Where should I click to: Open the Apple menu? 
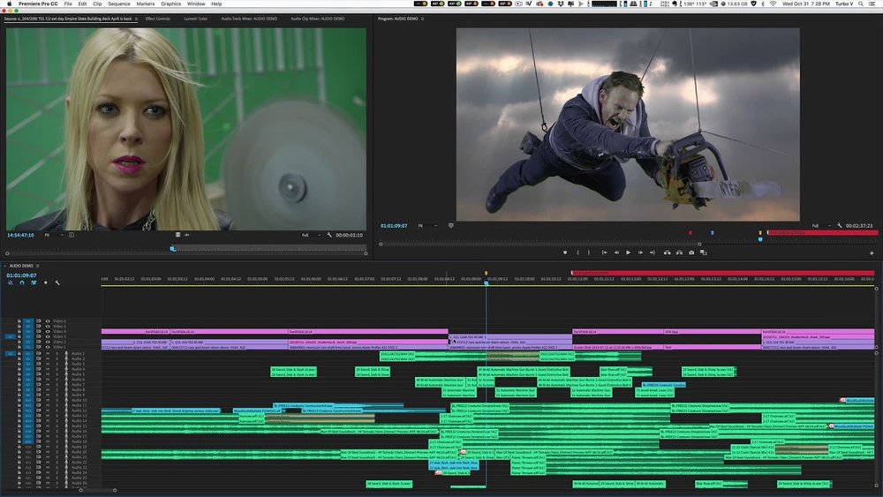[9, 4]
